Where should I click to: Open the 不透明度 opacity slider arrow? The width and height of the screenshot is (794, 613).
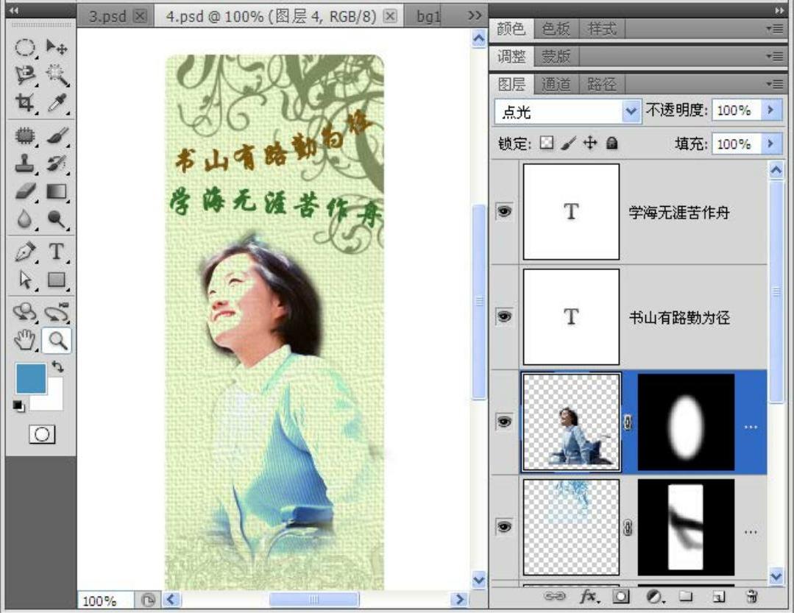770,110
